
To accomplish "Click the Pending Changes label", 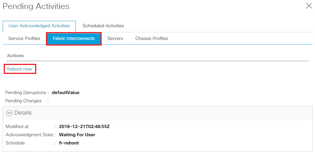I will pyautogui.click(x=23, y=101).
